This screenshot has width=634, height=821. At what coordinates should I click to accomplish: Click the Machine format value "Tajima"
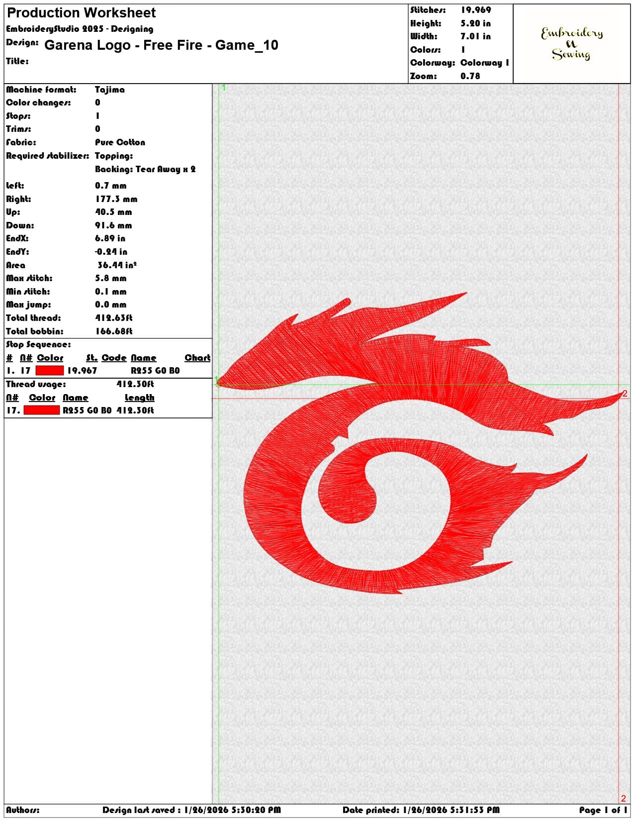(x=110, y=90)
